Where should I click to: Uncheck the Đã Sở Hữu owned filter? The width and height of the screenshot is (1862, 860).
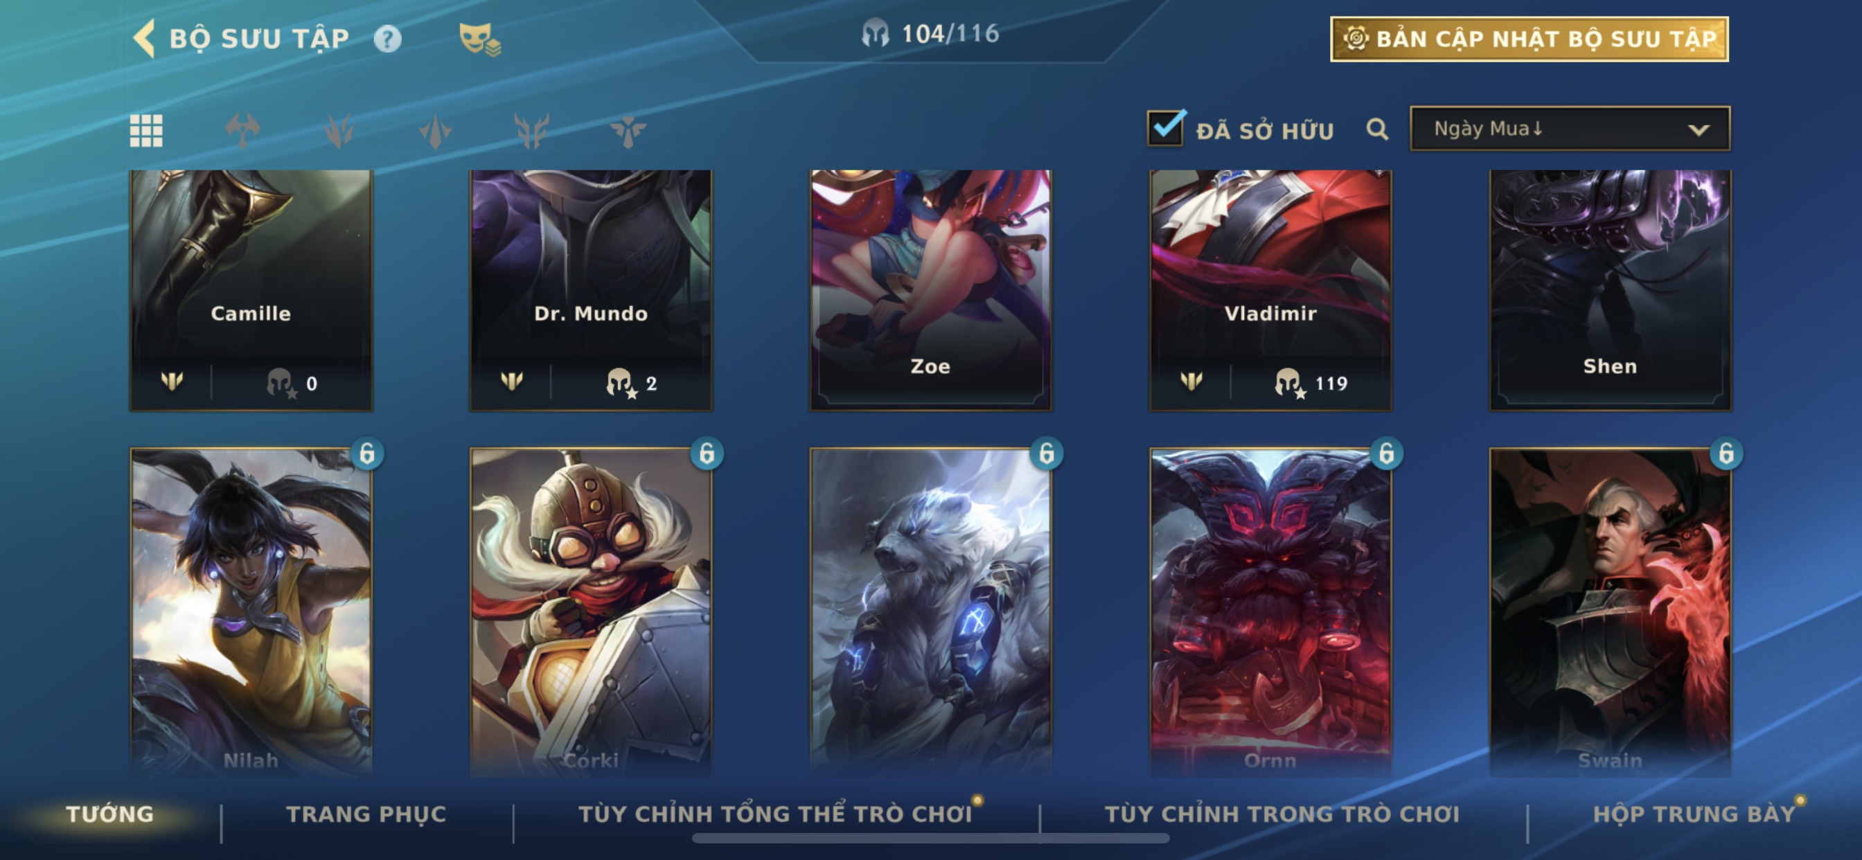[1165, 128]
